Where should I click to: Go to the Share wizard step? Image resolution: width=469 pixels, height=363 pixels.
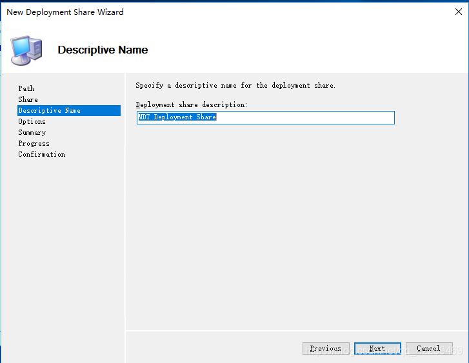point(28,99)
